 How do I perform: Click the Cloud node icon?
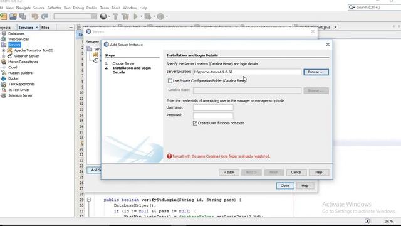click(4, 67)
